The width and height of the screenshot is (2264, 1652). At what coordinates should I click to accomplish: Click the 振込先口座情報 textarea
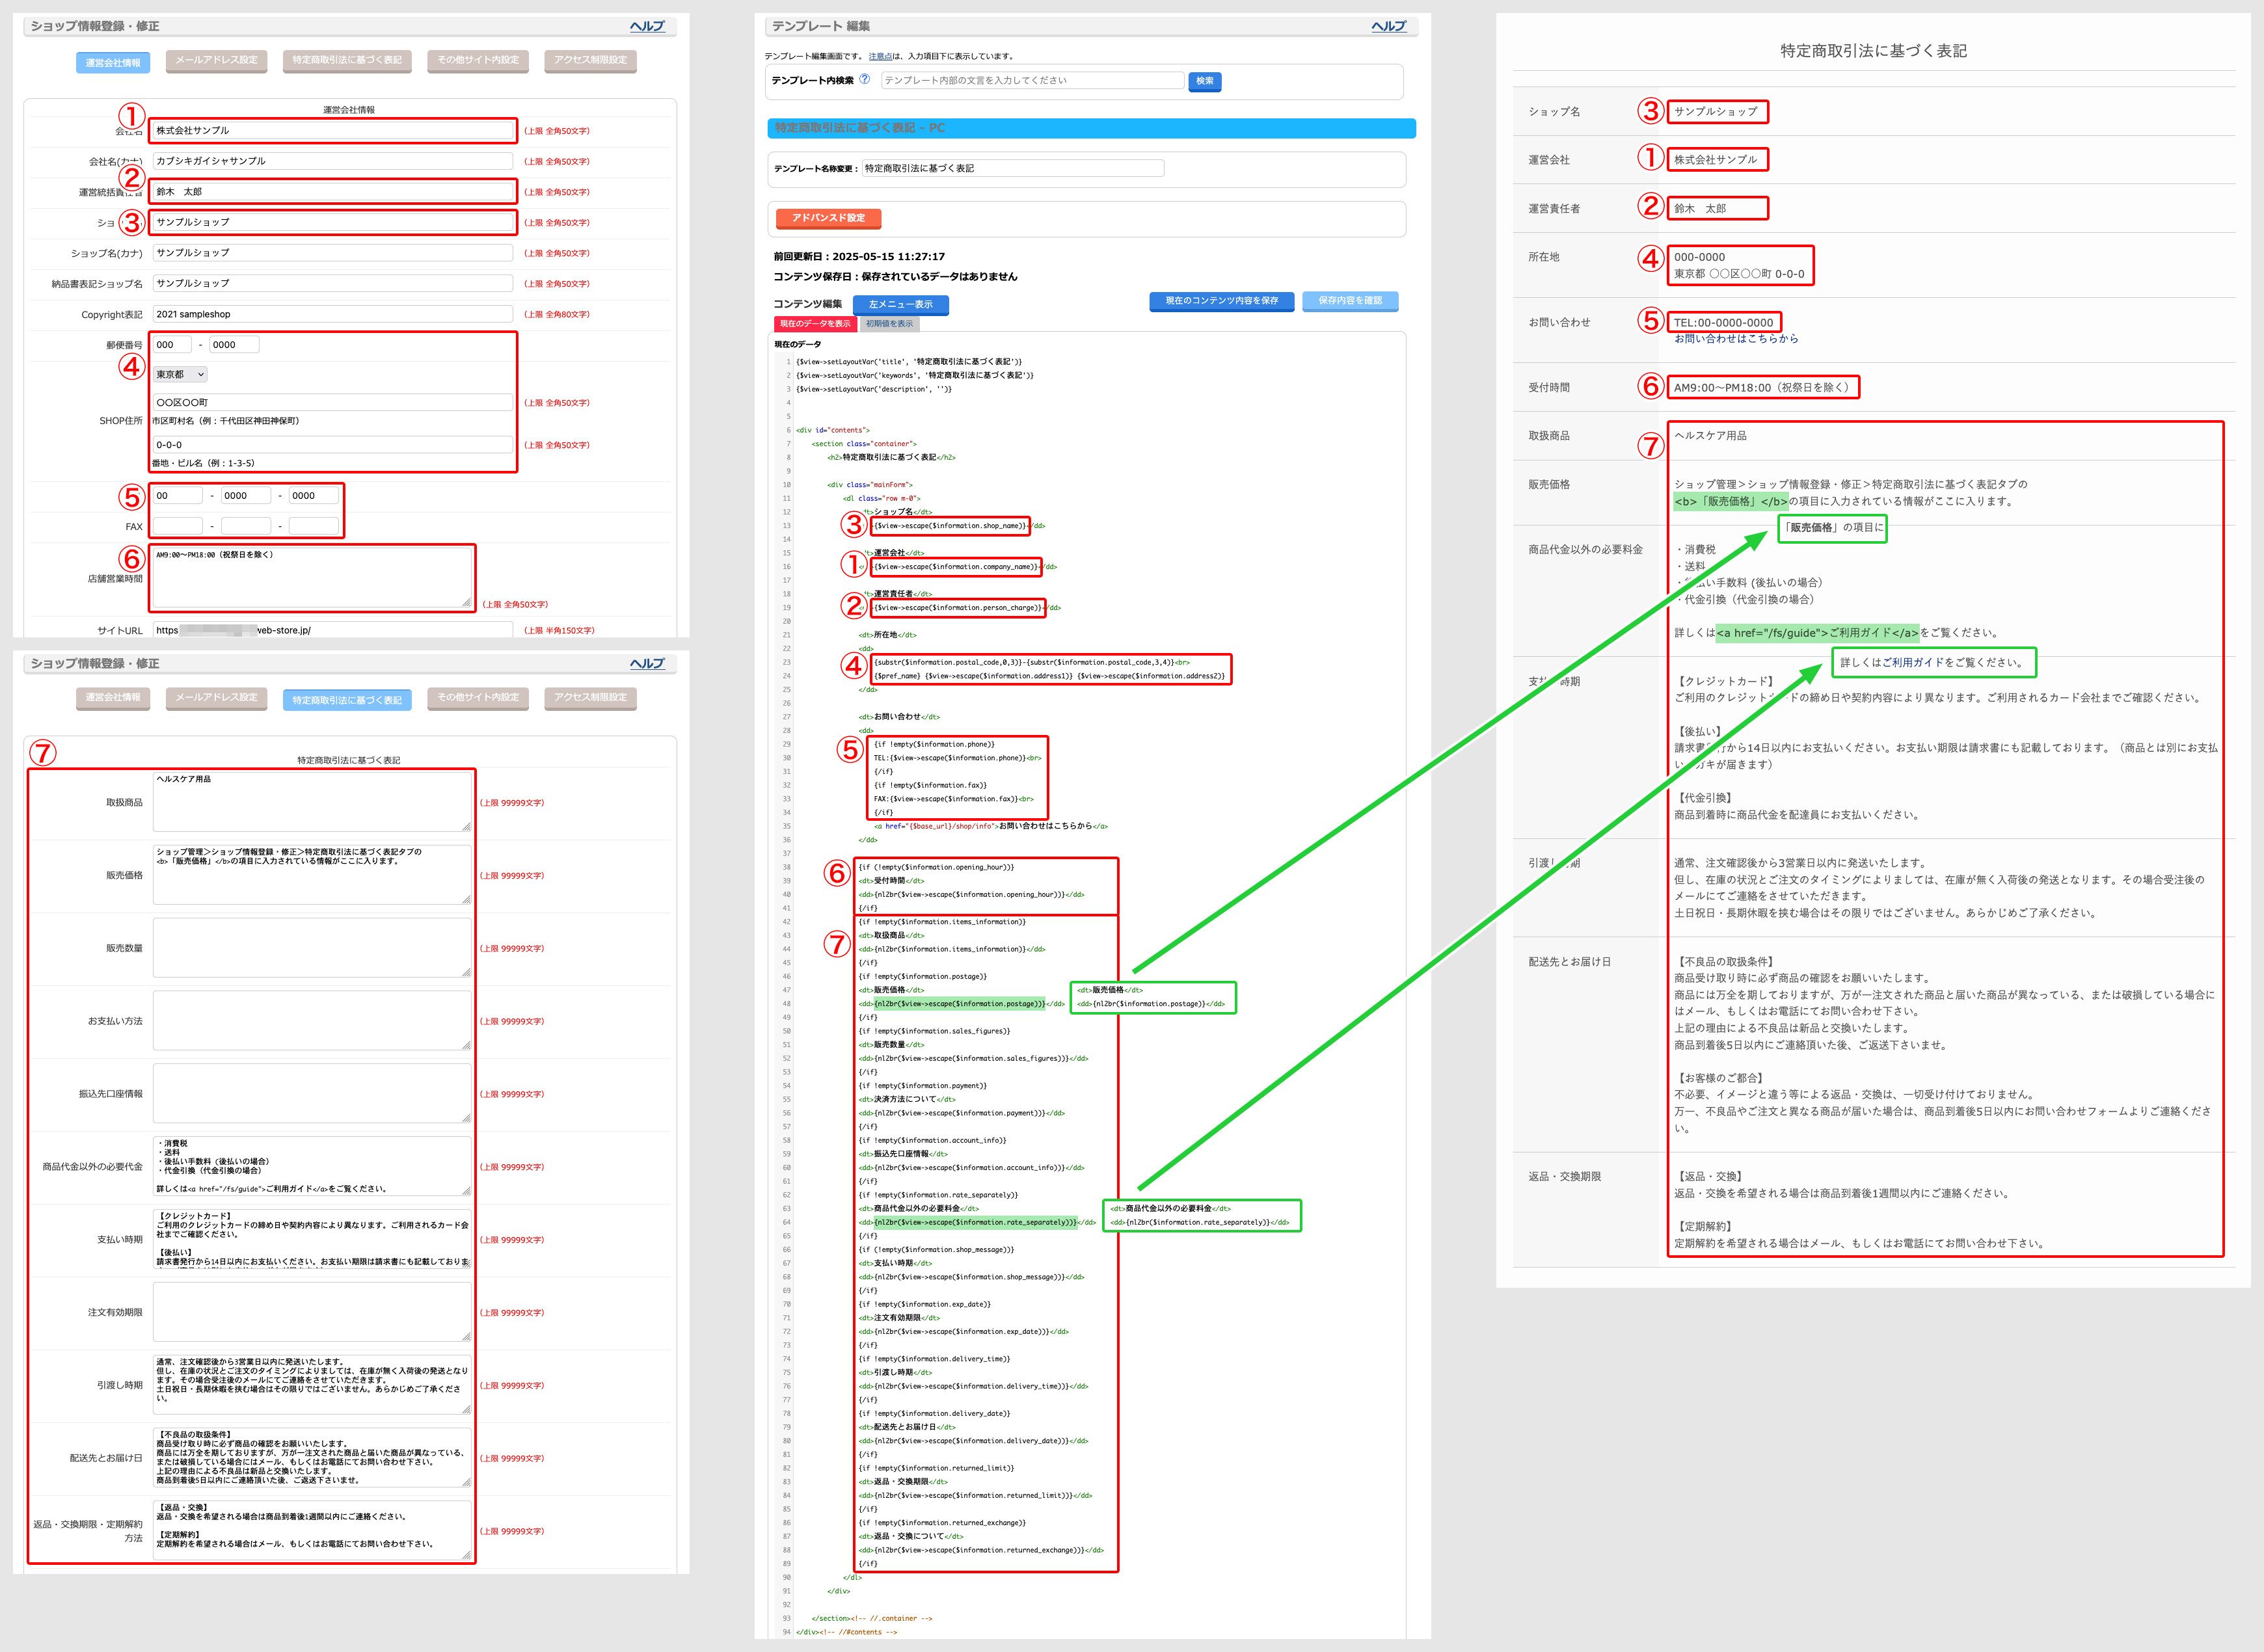(x=312, y=1094)
